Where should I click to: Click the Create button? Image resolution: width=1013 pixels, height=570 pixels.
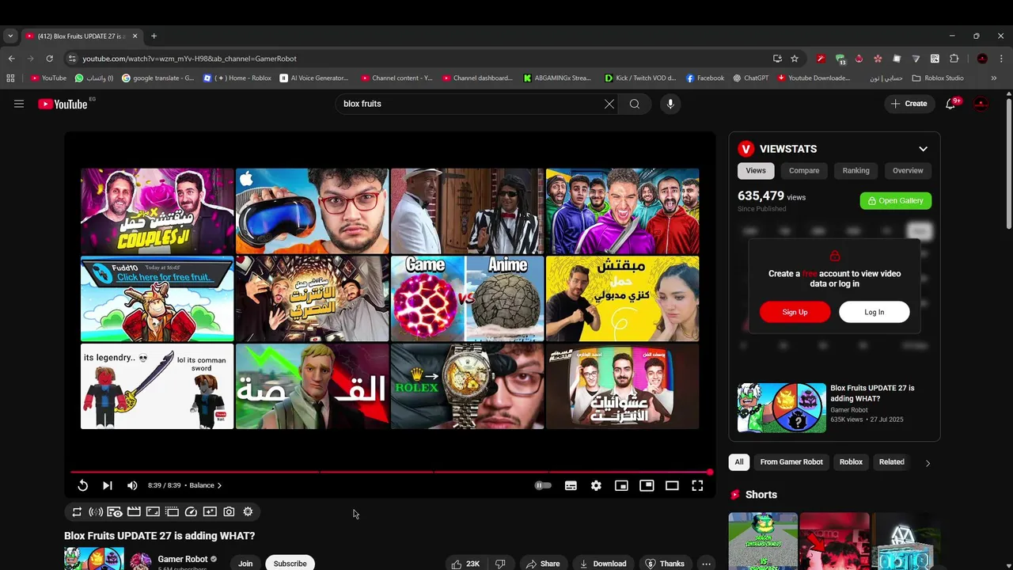(909, 104)
